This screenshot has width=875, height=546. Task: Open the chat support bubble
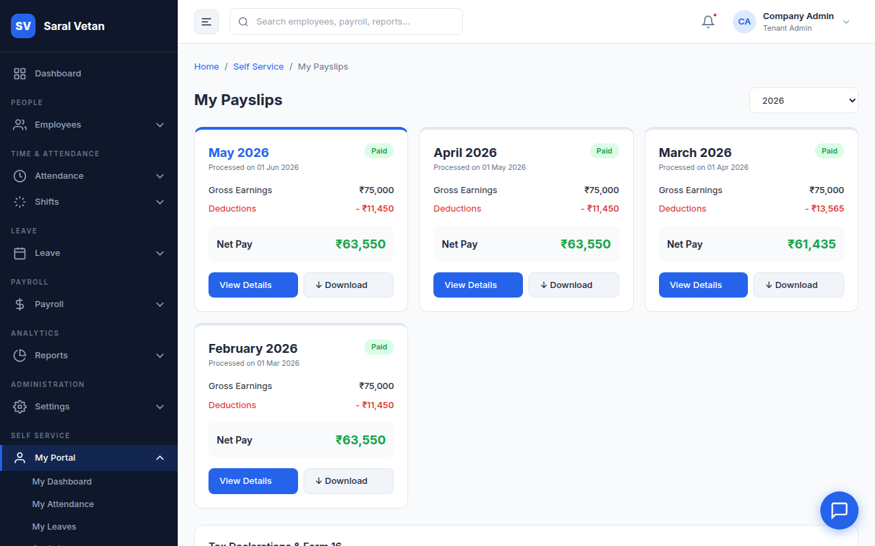click(839, 510)
